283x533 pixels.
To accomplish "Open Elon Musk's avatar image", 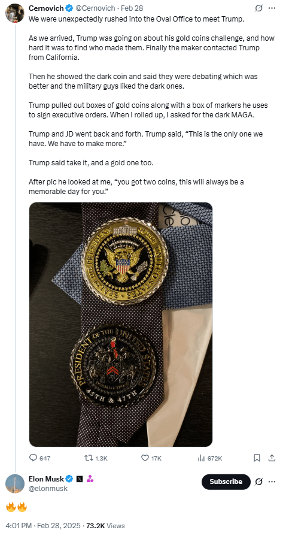I will point(15,484).
